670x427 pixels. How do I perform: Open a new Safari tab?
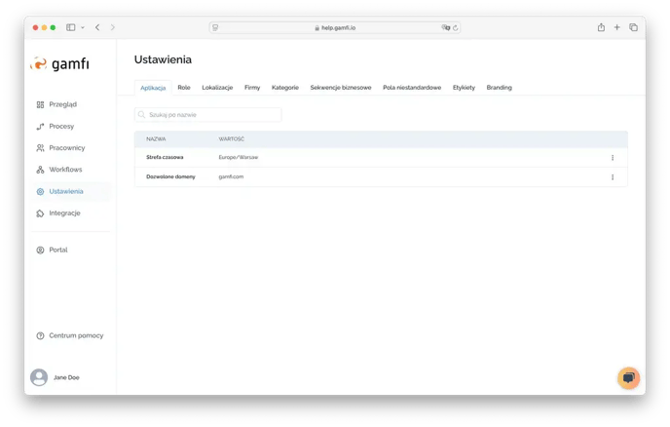[x=617, y=27]
